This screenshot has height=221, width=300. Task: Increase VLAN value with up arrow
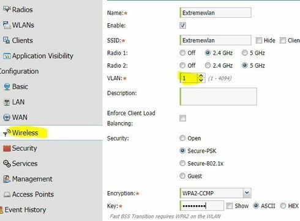(201, 76)
